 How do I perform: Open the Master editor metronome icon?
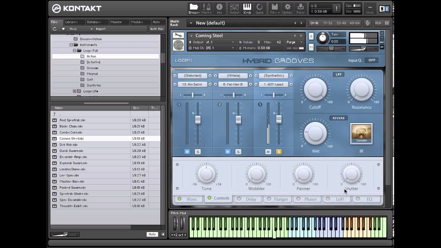pos(207,8)
